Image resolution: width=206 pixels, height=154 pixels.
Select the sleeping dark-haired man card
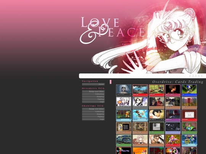(156, 116)
